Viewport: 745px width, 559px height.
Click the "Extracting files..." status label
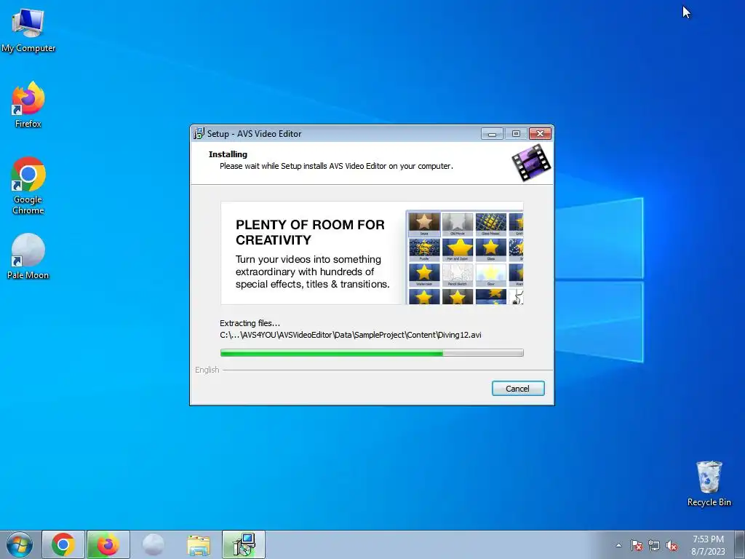tap(250, 323)
